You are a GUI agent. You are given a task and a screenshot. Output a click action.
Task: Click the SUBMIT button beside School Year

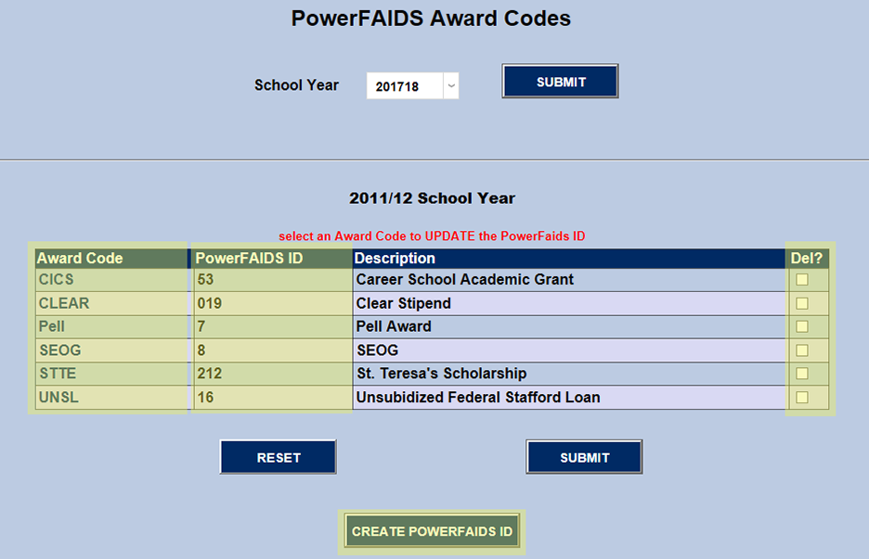560,81
